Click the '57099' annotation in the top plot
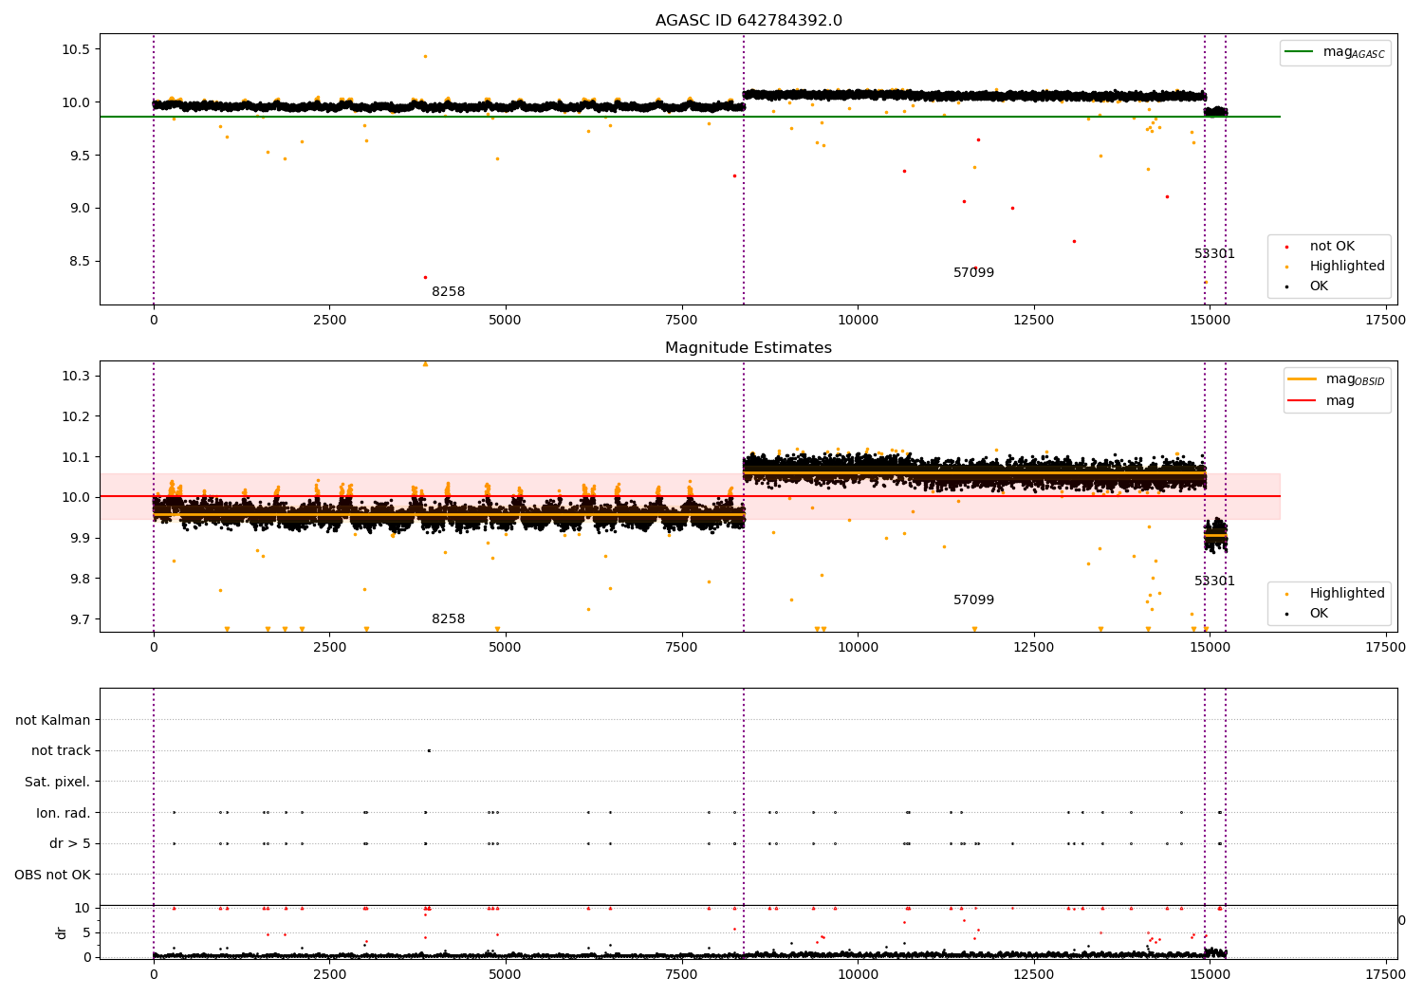Screen dimensions: 1423x996 point(974,273)
